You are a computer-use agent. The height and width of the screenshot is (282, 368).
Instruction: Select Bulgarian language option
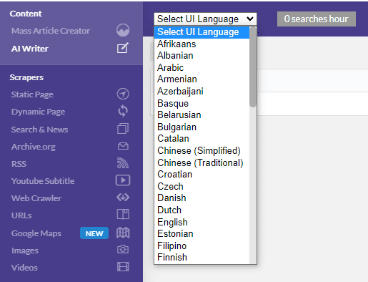[x=202, y=127]
